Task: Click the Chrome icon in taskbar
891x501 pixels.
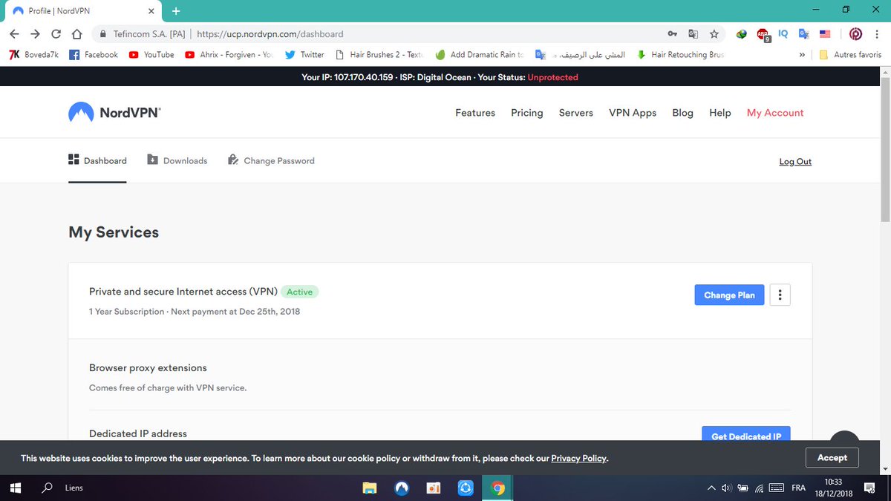Action: point(498,488)
